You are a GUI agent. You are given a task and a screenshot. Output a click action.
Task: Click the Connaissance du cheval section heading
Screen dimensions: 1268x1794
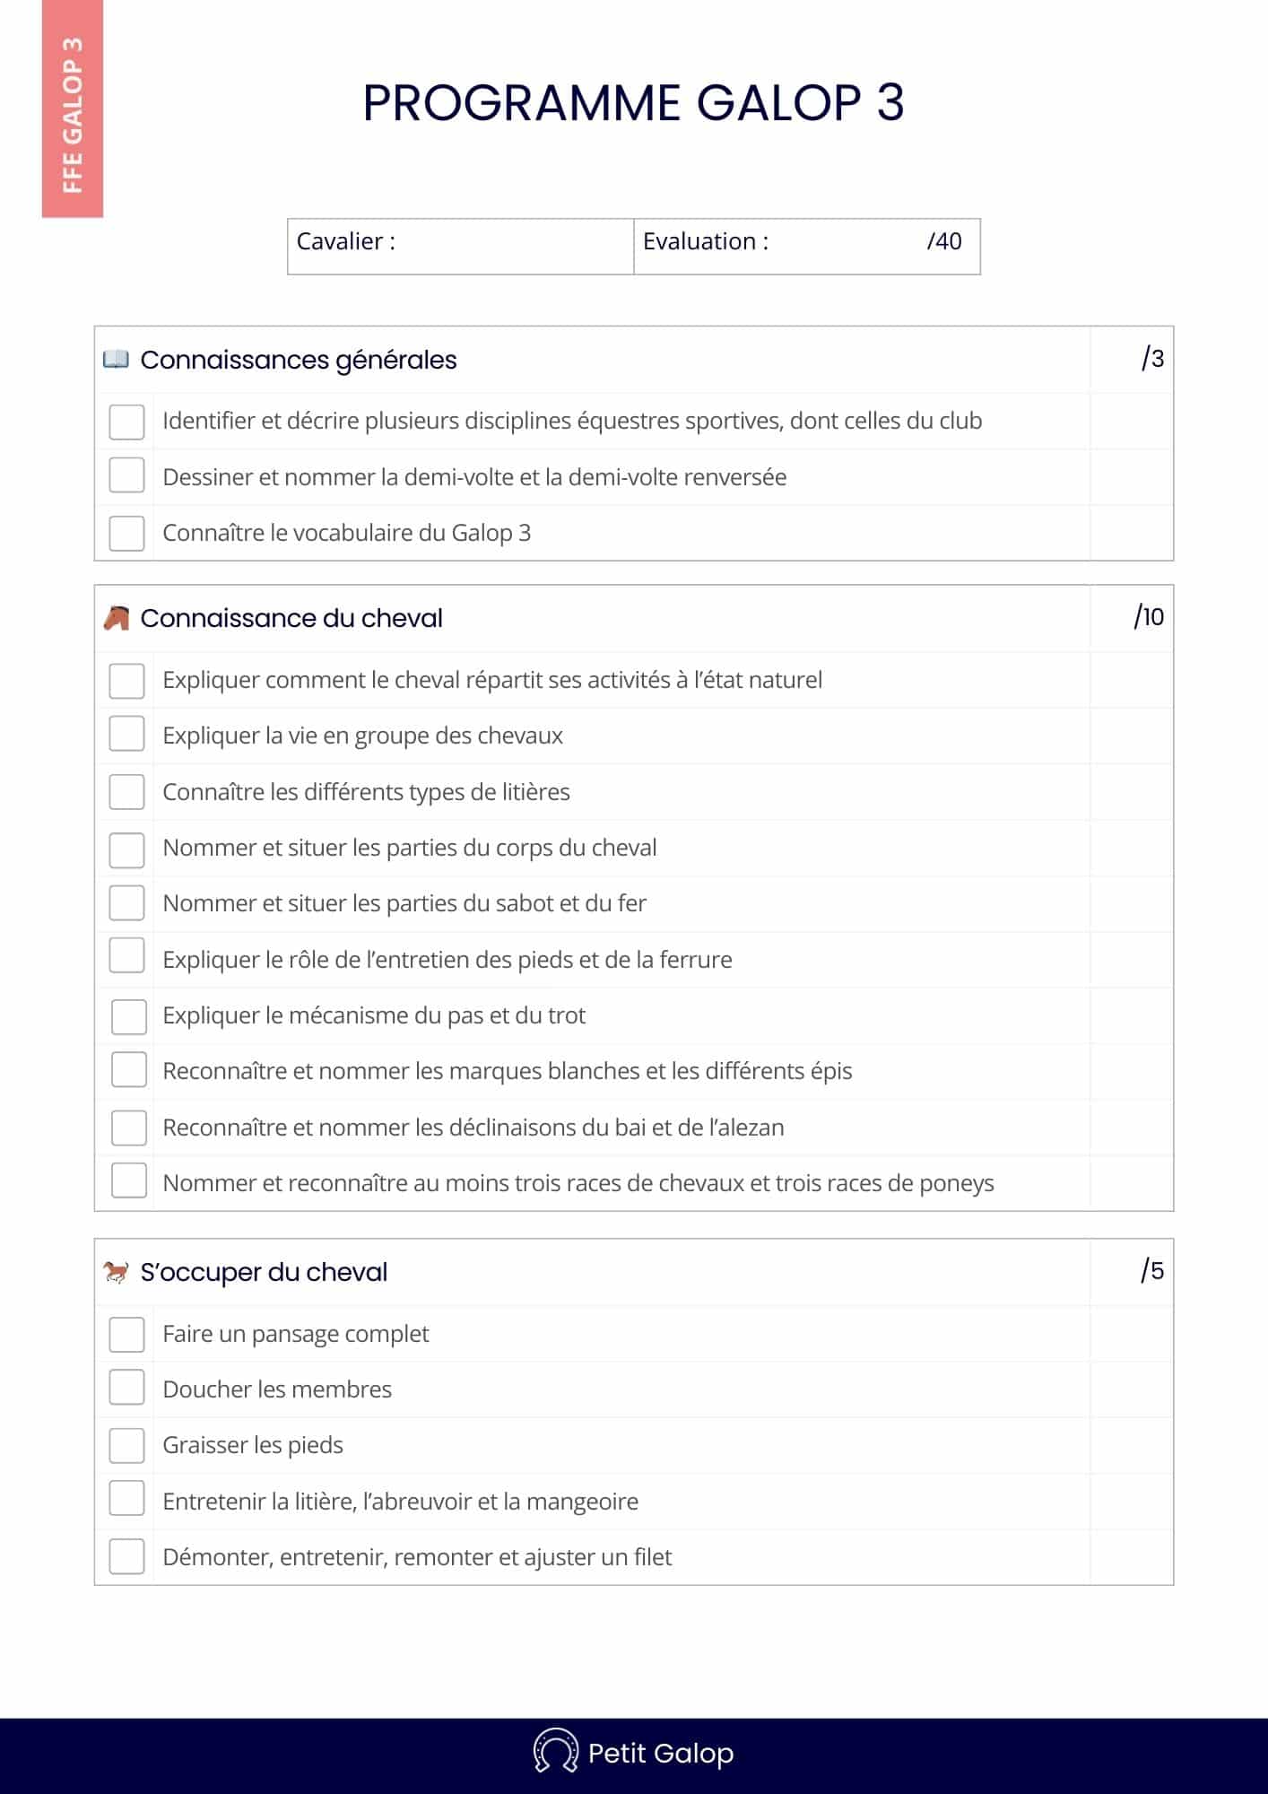pos(291,618)
